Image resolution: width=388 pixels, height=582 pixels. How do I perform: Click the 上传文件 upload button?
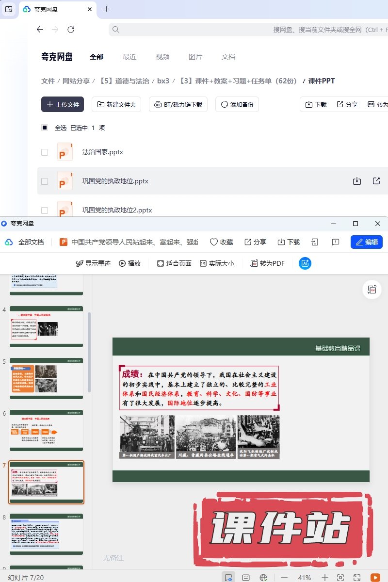click(x=63, y=104)
